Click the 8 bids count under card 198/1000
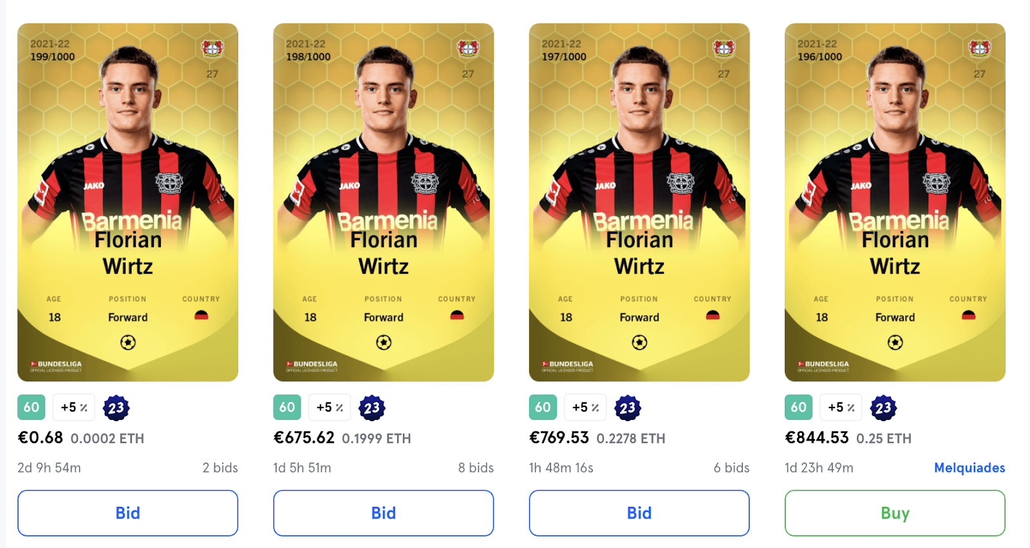This screenshot has height=548, width=1030. (x=476, y=468)
